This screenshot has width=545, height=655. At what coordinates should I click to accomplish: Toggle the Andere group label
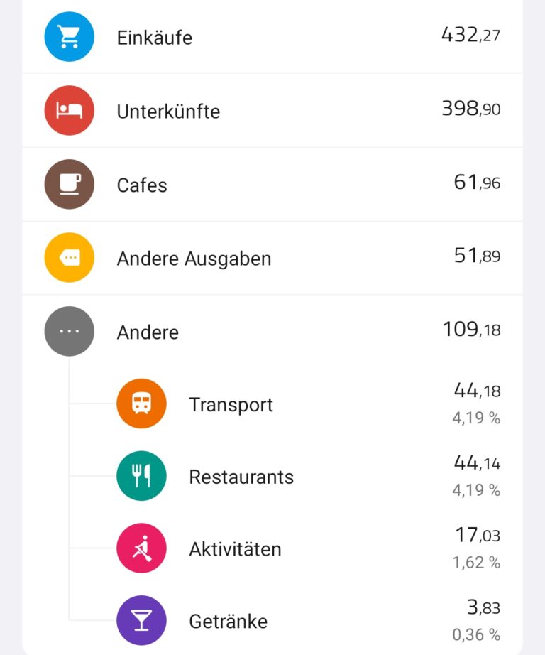(x=148, y=332)
